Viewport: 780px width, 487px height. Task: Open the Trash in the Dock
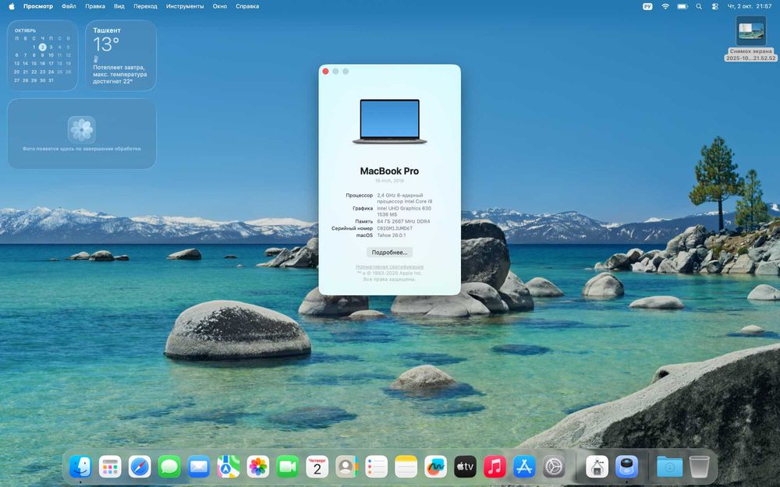pos(700,467)
